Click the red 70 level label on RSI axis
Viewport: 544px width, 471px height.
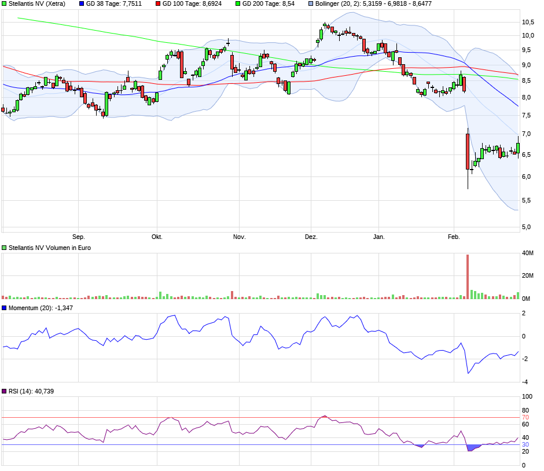[x=525, y=417]
